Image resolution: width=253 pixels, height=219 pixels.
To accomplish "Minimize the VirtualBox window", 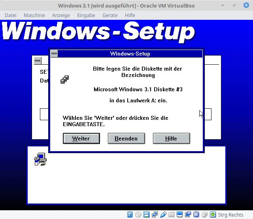I will tap(223, 5).
